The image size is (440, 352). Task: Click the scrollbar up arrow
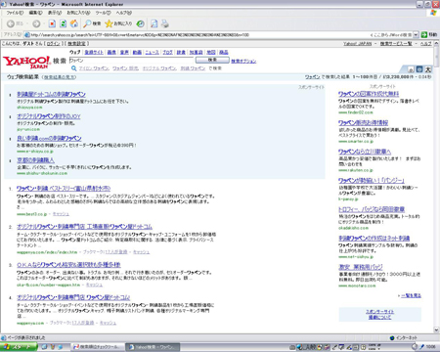[x=436, y=43]
